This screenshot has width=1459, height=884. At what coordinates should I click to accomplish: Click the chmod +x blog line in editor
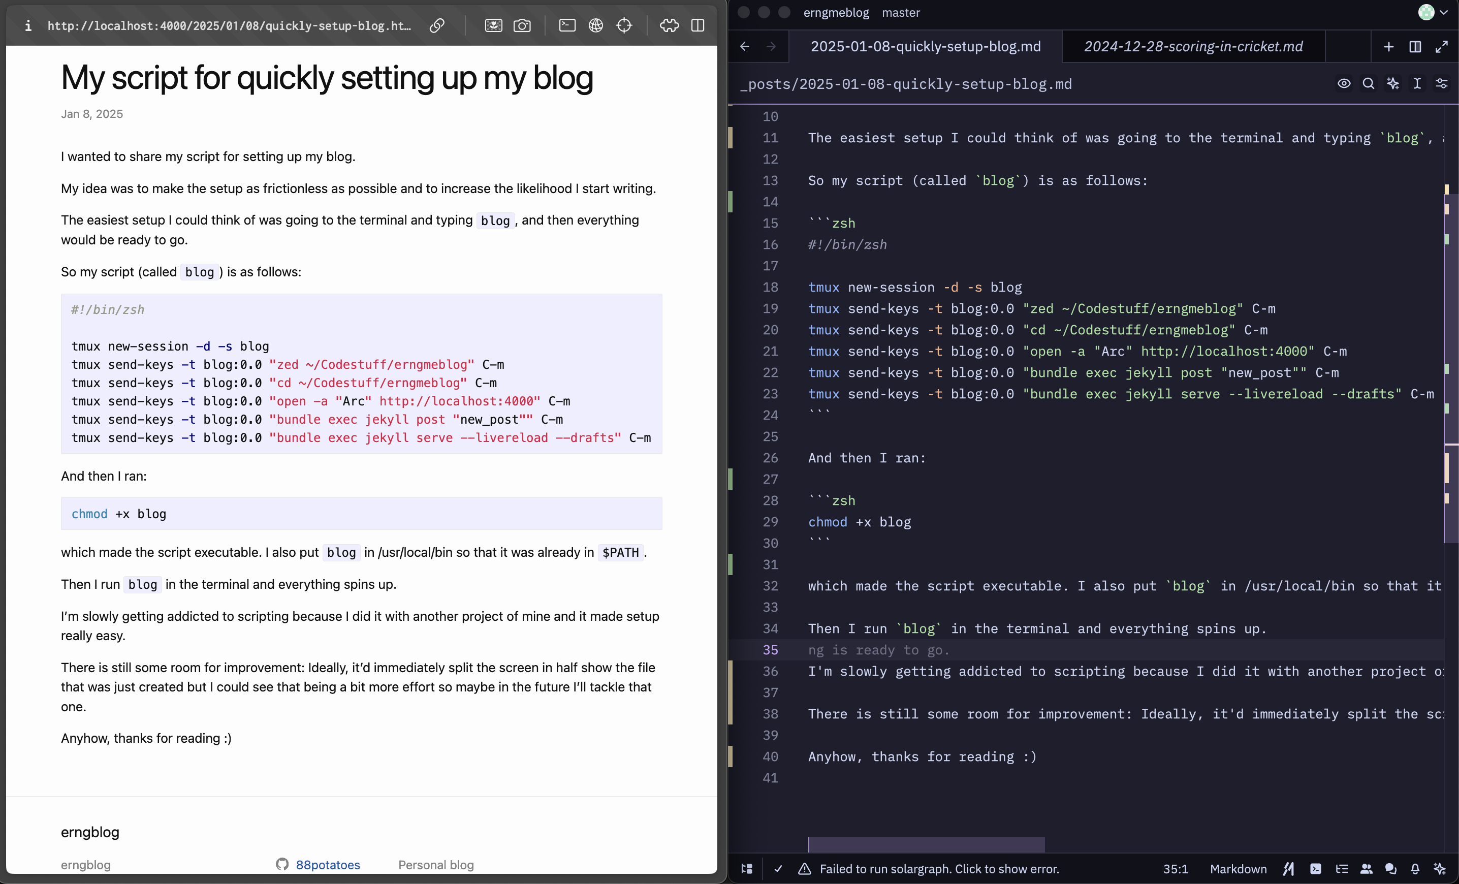(x=859, y=522)
